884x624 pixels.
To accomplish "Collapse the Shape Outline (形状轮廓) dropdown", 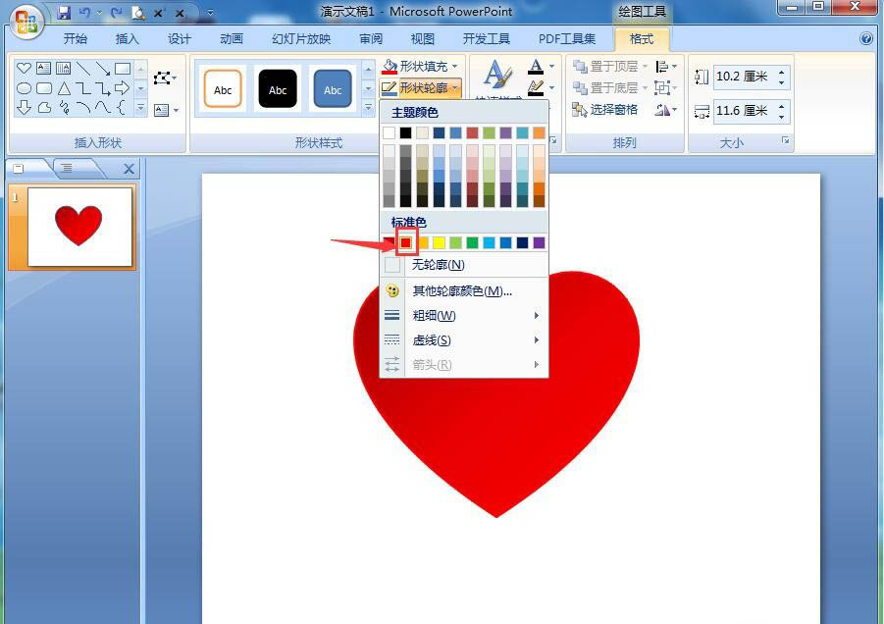I will [455, 88].
